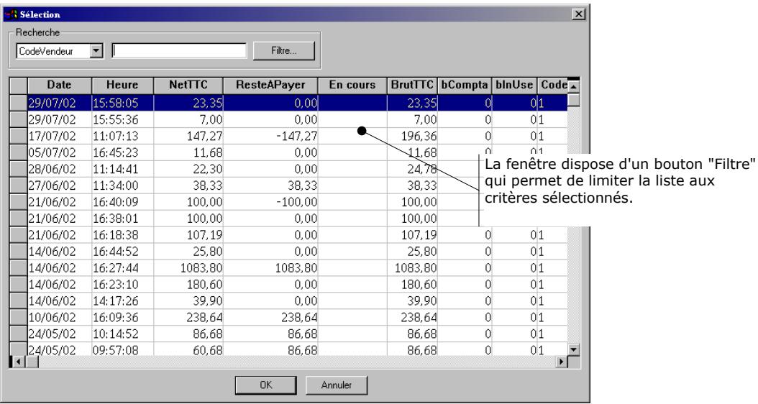Open the CodeVendeur dropdown arrow
The height and width of the screenshot is (404, 758).
coord(96,51)
